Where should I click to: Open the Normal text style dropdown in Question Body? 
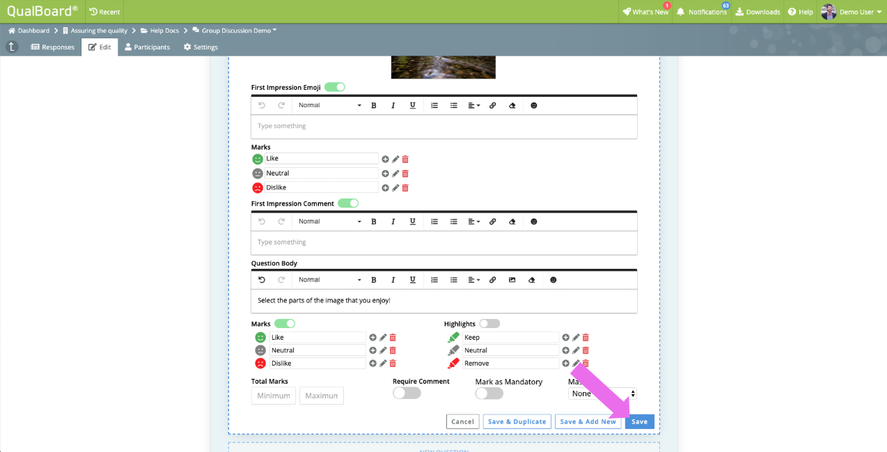330,280
